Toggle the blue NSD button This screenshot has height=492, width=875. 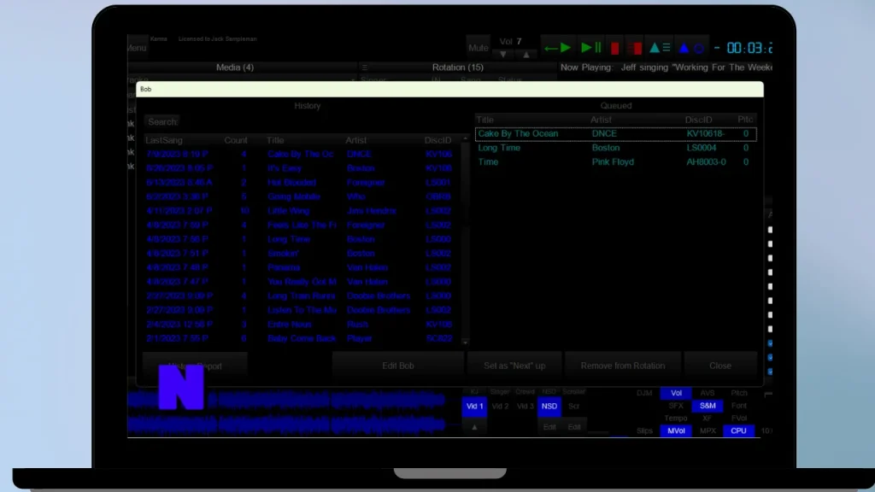point(549,406)
